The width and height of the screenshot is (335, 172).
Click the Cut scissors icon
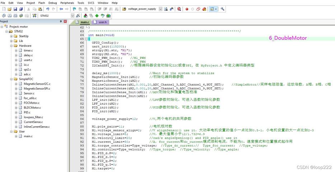point(28,9)
